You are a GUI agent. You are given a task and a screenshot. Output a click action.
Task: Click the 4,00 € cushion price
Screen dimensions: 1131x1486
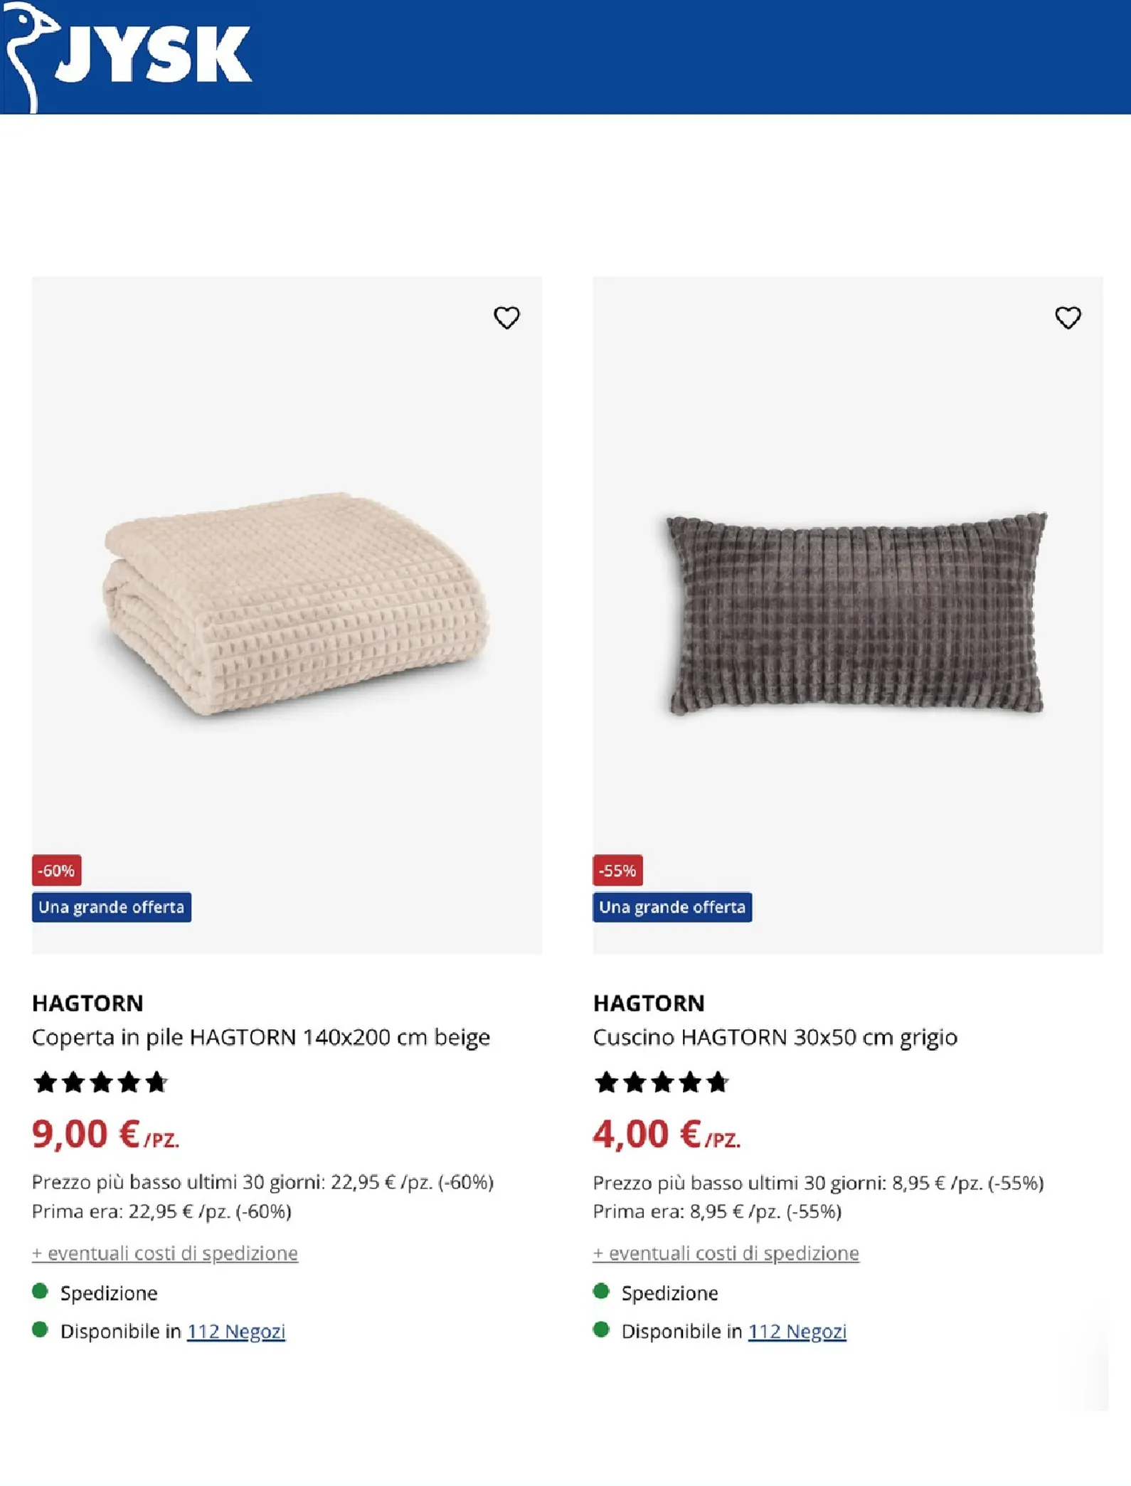click(x=667, y=1134)
